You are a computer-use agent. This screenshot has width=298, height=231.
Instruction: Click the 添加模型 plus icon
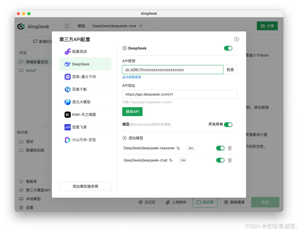124,138
